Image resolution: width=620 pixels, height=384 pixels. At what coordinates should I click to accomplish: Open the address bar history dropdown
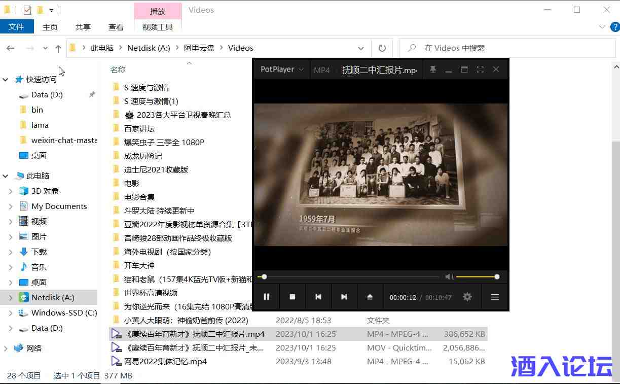click(x=361, y=48)
